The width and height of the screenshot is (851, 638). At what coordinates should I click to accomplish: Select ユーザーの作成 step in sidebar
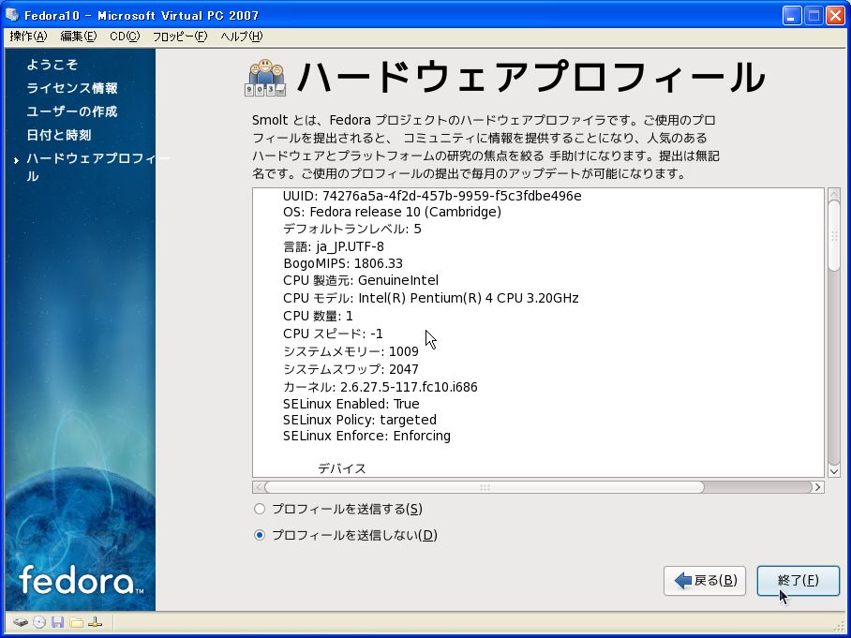[71, 111]
